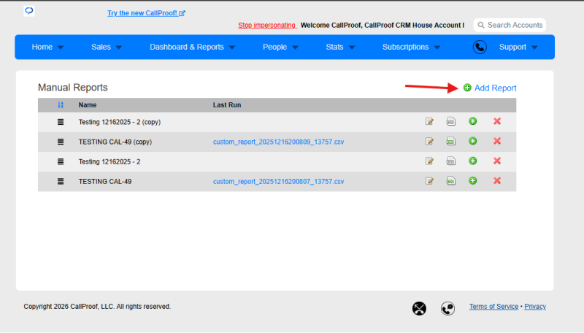Click drag handle for TESTING CAL-49 row

[61, 181]
